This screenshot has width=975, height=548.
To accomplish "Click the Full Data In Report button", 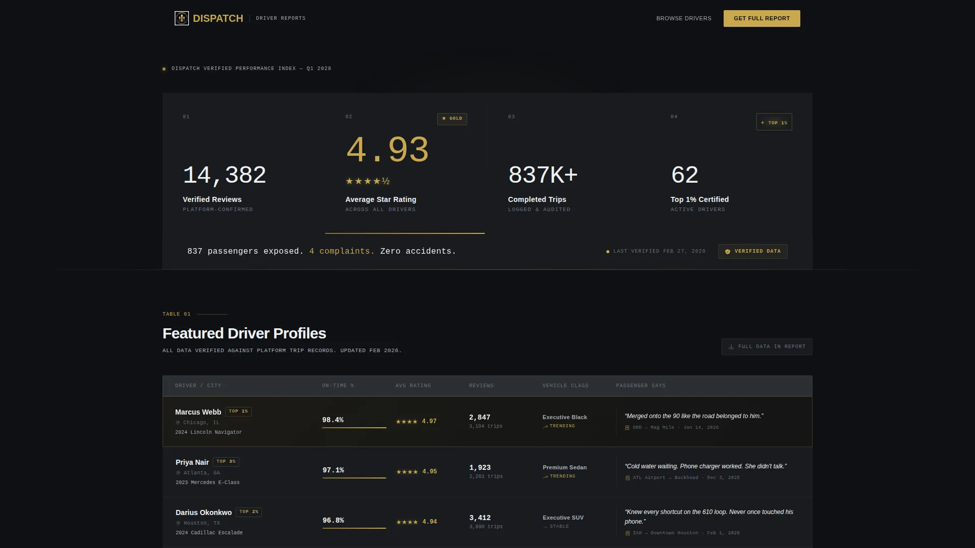I will point(767,347).
